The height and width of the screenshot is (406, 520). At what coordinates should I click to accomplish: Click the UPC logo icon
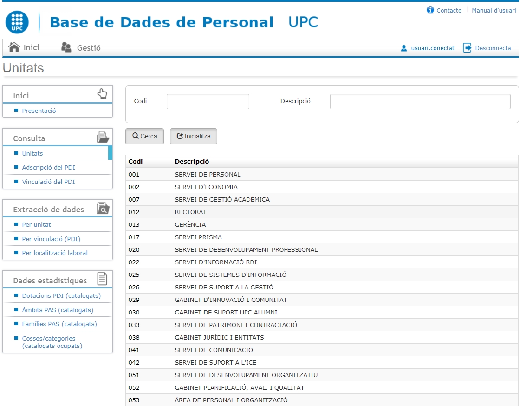click(x=17, y=22)
